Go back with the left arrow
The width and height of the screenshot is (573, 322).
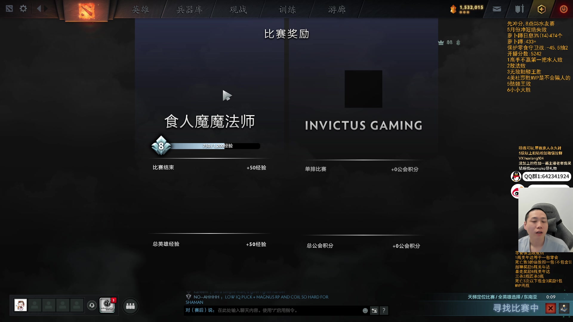point(39,9)
